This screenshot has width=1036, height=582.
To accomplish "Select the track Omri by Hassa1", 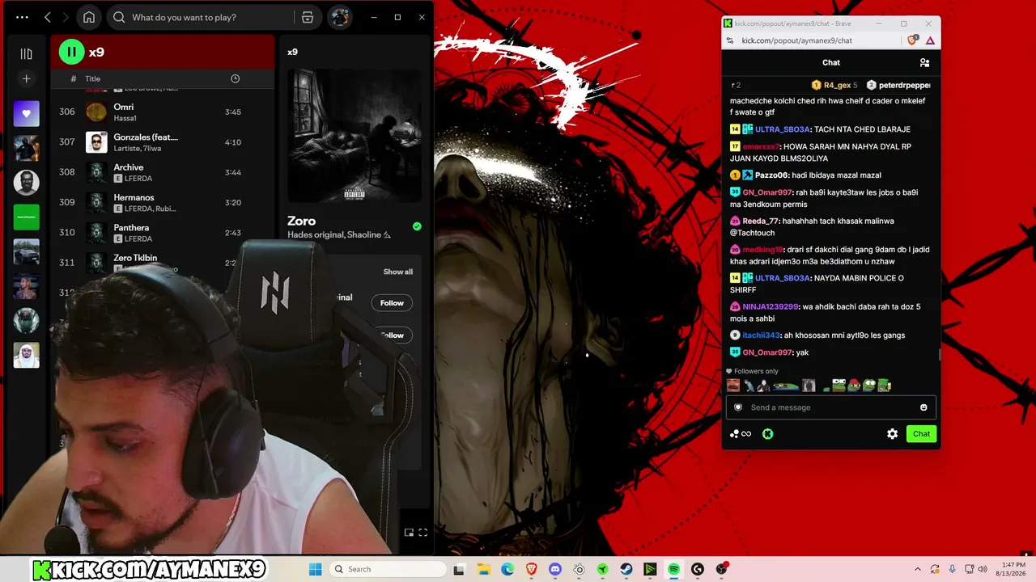I will 163,112.
